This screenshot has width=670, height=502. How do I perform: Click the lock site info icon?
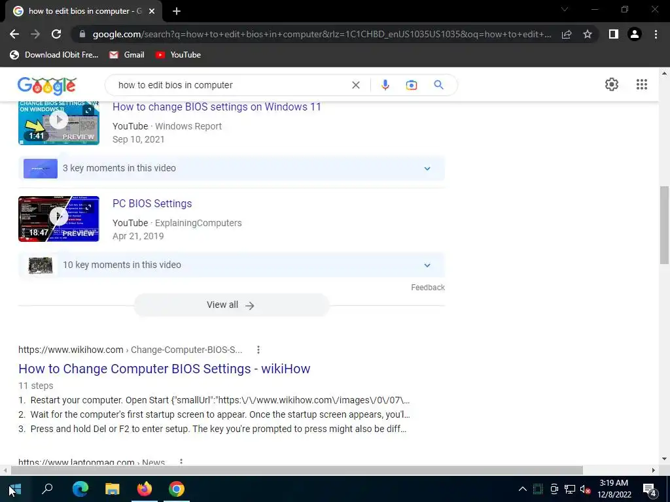pos(82,34)
